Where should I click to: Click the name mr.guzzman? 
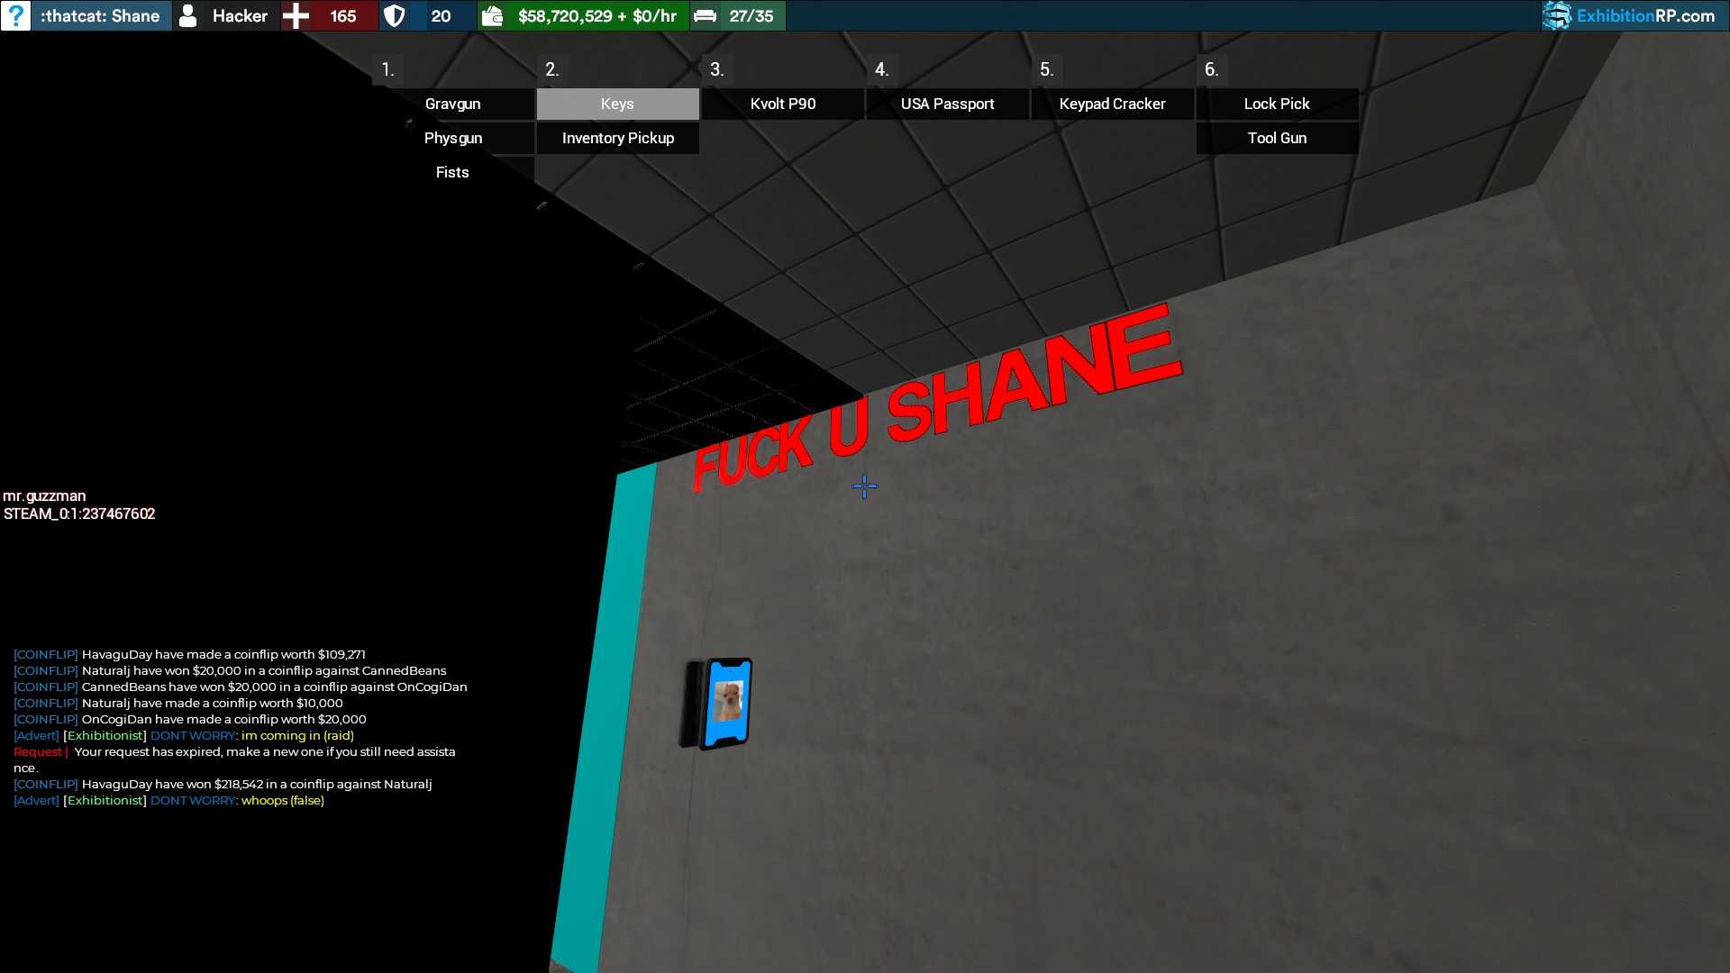pos(44,496)
